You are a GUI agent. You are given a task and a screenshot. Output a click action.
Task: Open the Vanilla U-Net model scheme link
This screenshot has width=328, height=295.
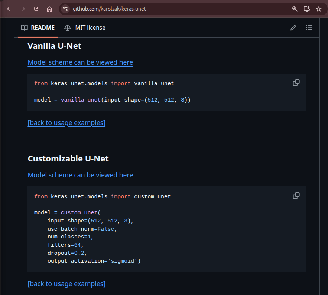pyautogui.click(x=80, y=62)
